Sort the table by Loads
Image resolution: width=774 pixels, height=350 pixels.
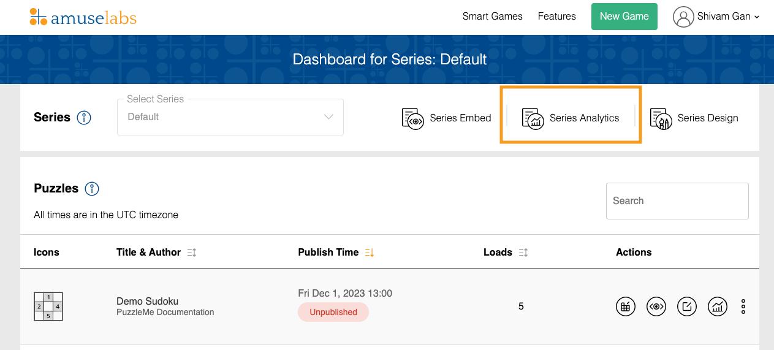click(523, 253)
